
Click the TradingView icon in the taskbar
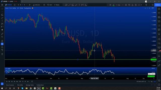[39, 88]
